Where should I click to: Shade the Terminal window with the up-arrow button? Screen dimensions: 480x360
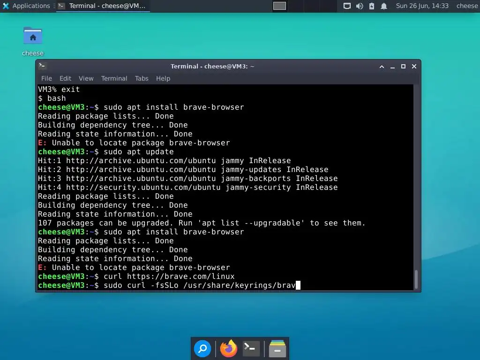[382, 67]
